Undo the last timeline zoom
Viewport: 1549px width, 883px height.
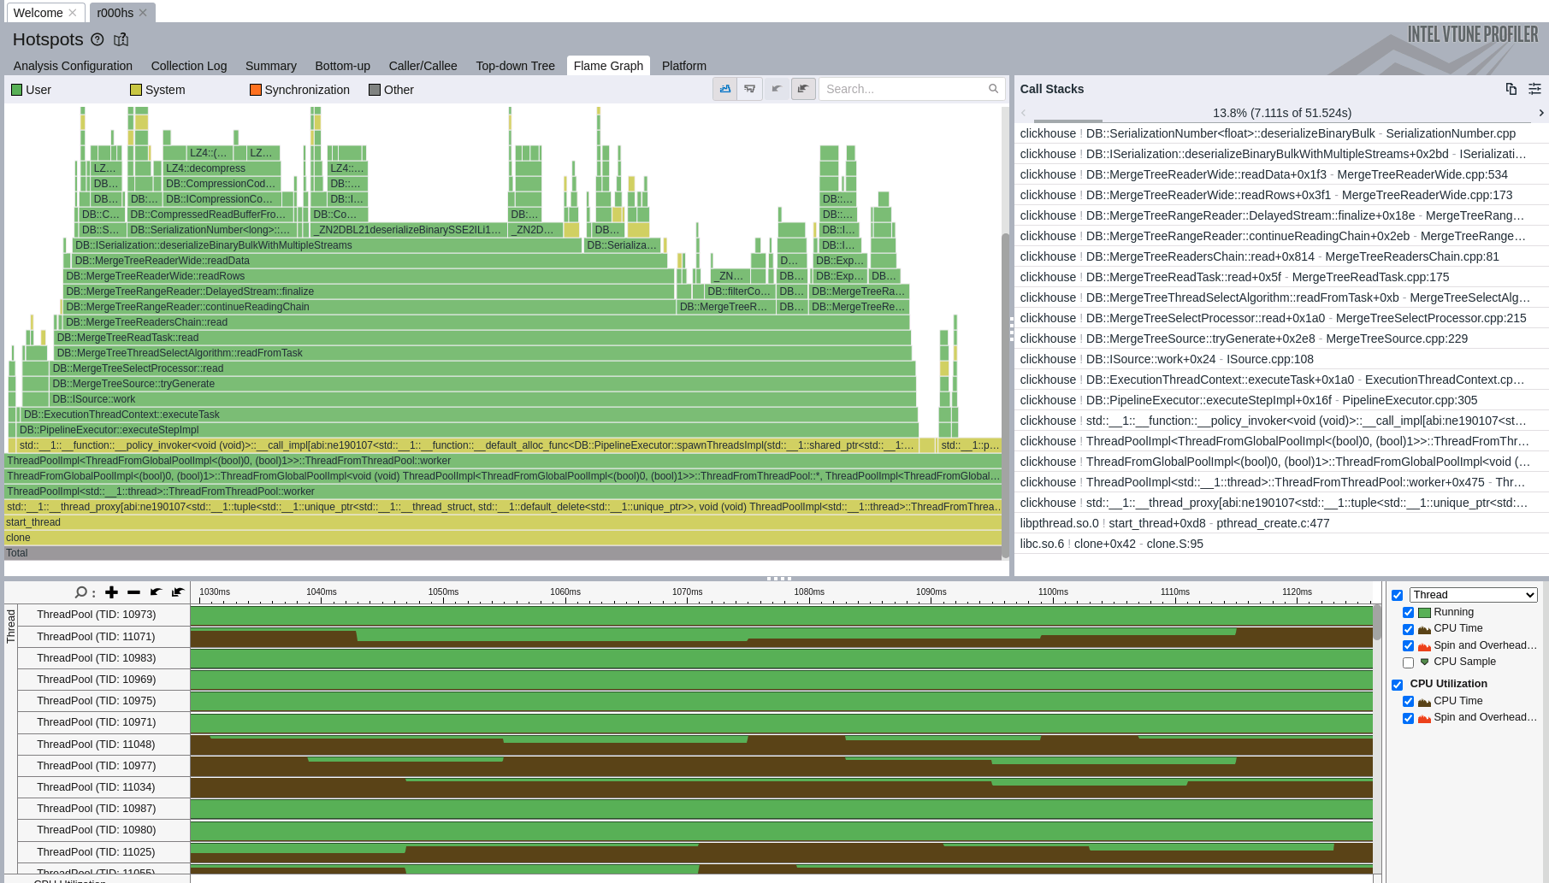pos(156,592)
